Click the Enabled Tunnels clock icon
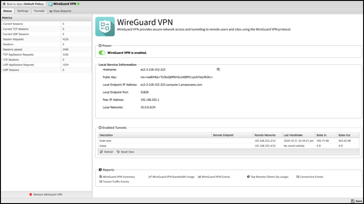Image resolution: width=364 pixels, height=204 pixels. (100, 128)
